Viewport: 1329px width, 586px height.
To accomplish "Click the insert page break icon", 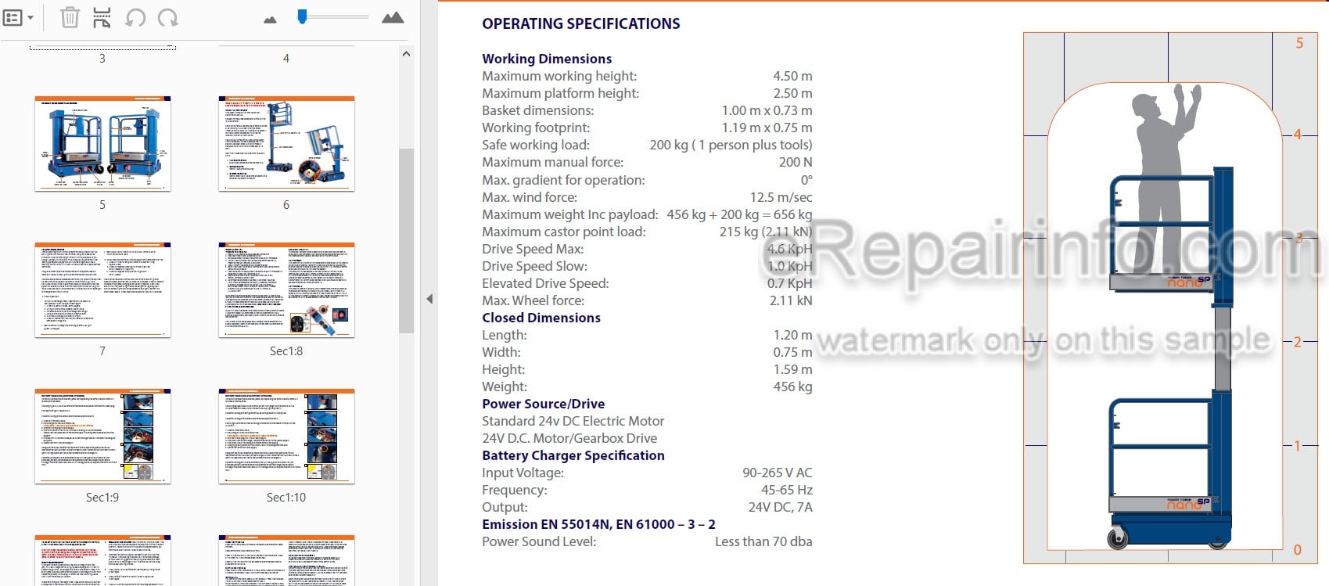I will tap(102, 17).
